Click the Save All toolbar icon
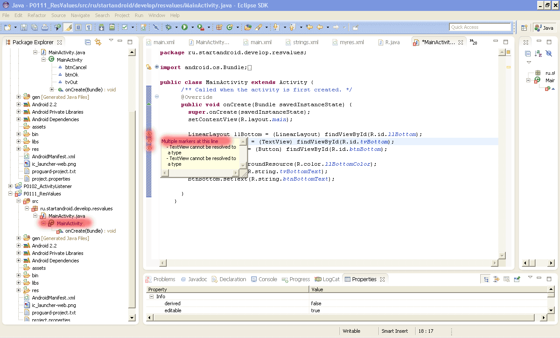This screenshot has width=560, height=338. [34, 27]
